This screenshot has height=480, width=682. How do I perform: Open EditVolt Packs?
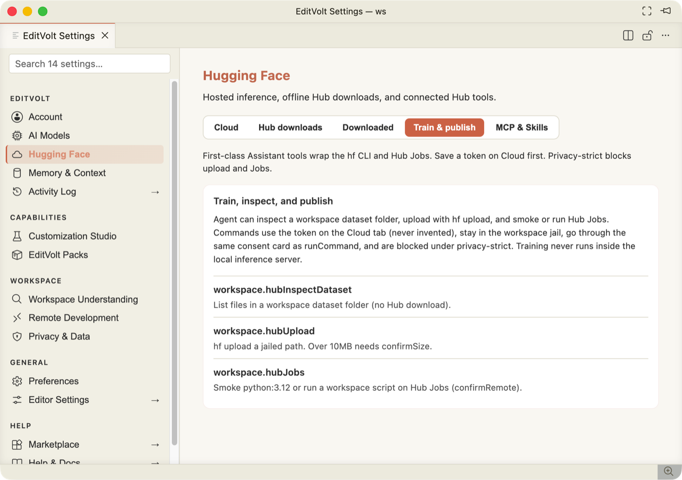pyautogui.click(x=85, y=255)
